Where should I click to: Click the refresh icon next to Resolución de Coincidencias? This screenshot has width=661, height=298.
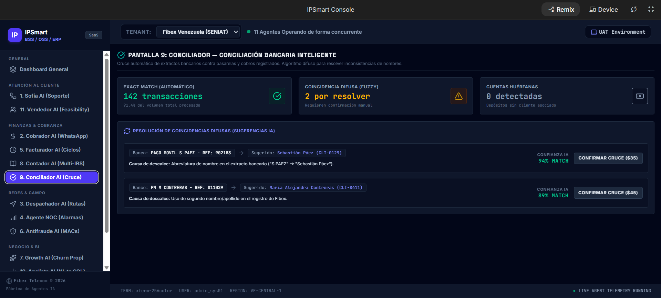point(127,131)
